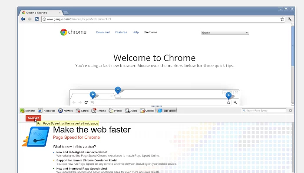This screenshot has height=173, width=304.
Task: Switch to the Profiles panel
Action: 116,111
